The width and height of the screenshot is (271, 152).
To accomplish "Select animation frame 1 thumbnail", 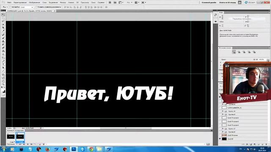I will coord(11,137).
